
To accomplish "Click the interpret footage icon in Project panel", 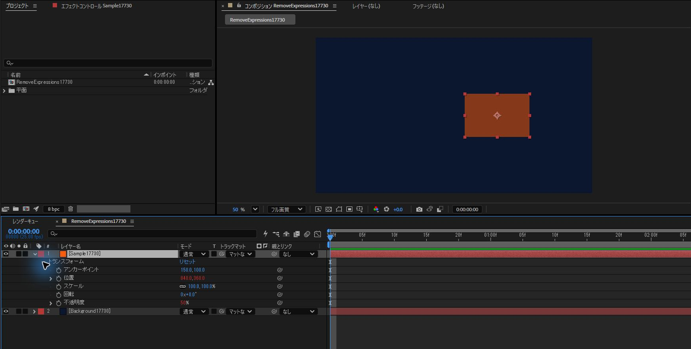I will pyautogui.click(x=5, y=209).
